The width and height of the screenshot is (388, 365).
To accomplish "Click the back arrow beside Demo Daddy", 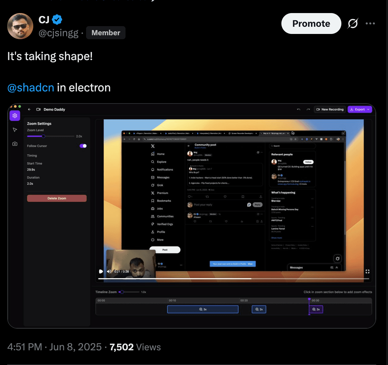I will pos(29,109).
